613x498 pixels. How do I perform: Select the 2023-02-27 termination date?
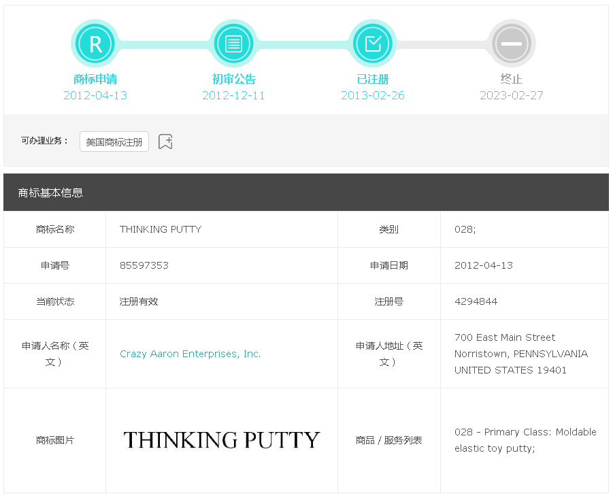pyautogui.click(x=512, y=95)
